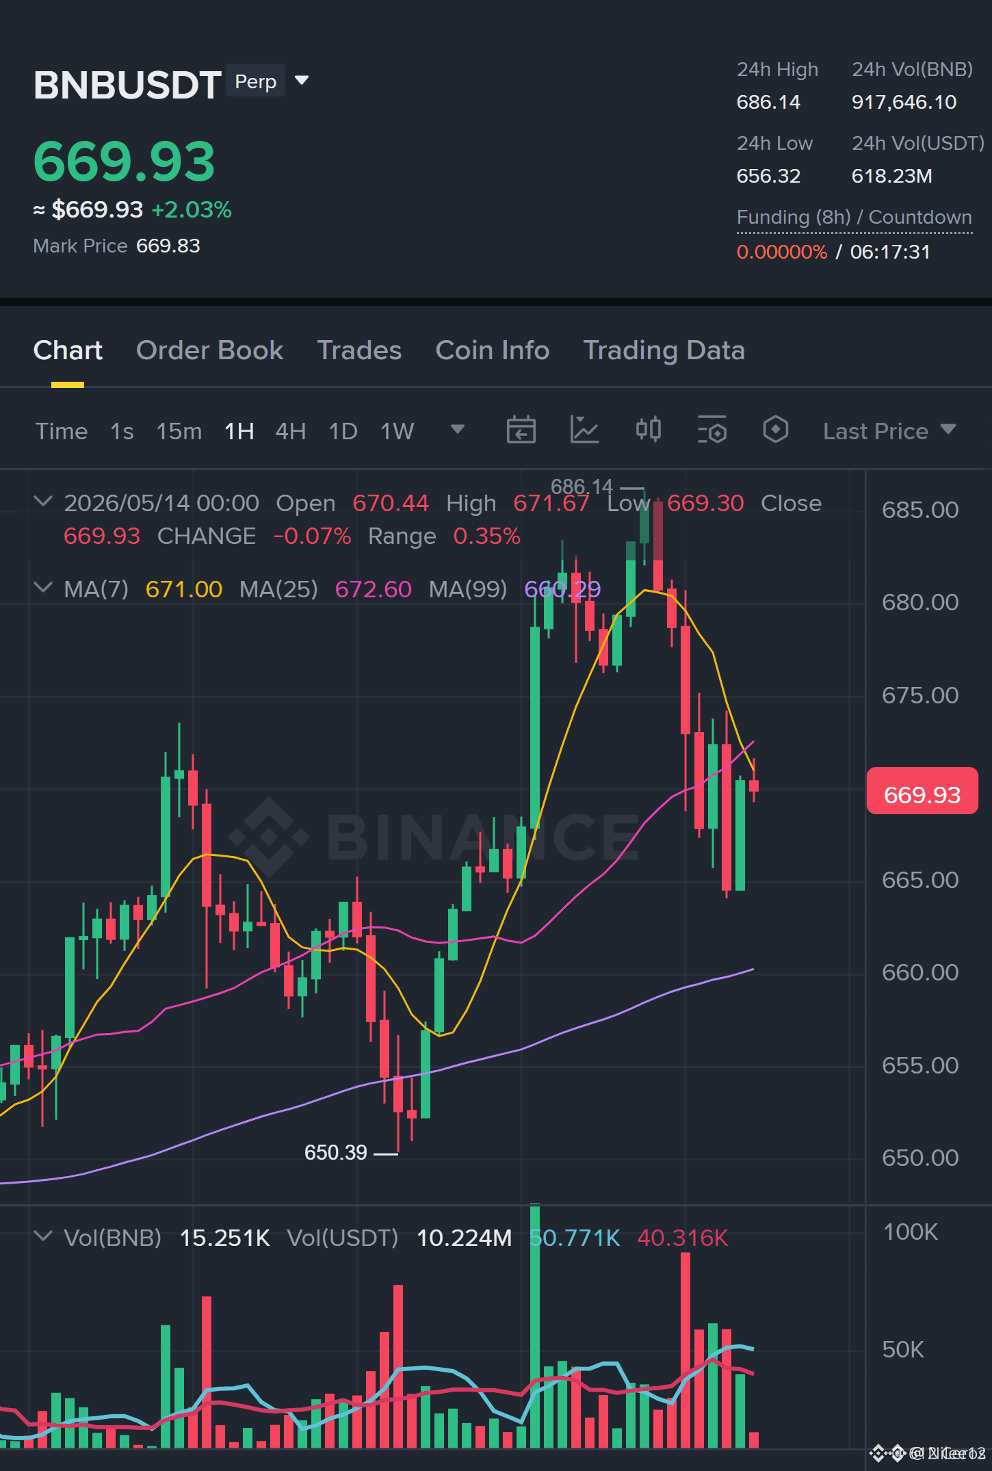Tap the Vol(USDT) 10.224M value
Screen dimensions: 992x1471
[x=464, y=1238]
